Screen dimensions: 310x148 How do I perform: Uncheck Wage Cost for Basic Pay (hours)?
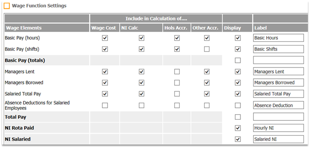pos(105,38)
